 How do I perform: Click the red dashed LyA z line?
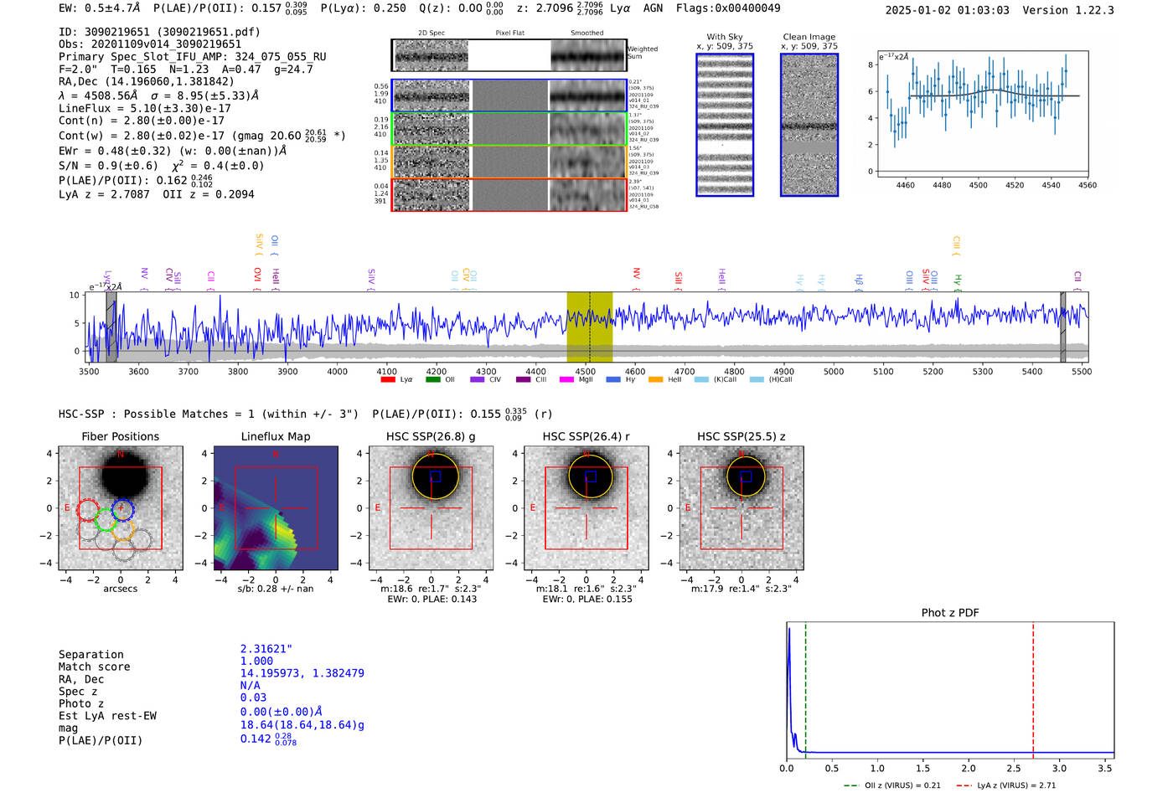pos(1033,688)
